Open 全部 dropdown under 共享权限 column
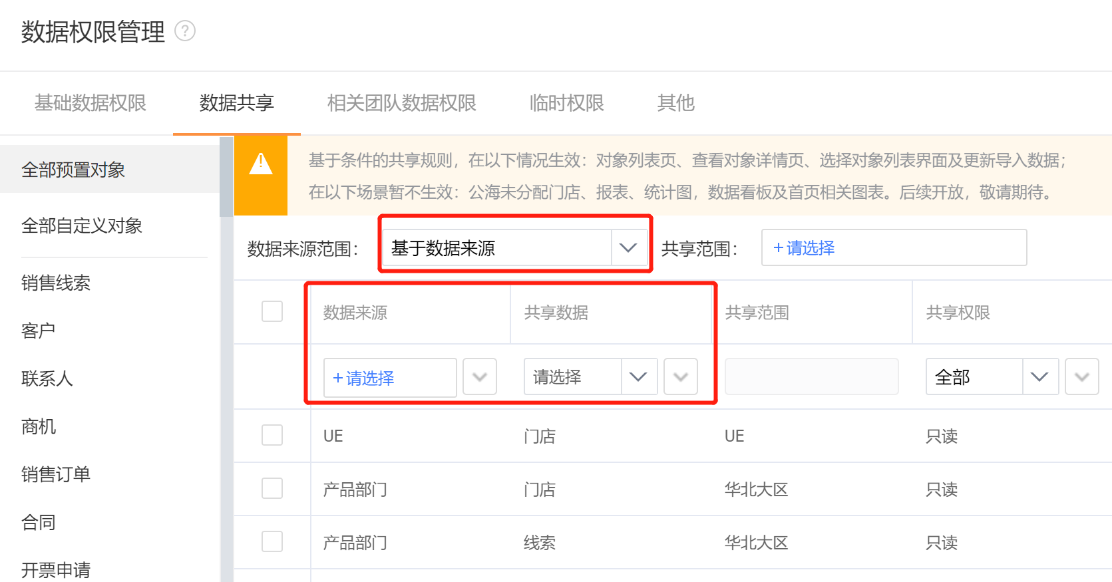The height and width of the screenshot is (582, 1112). tap(992, 376)
